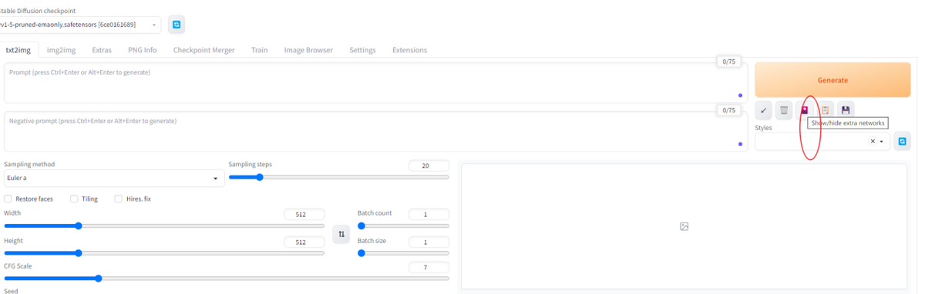Save the style using the floppy disk icon

tap(846, 111)
